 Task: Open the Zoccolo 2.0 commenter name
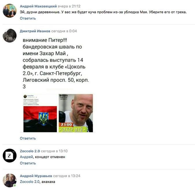pyautogui.click(x=30, y=151)
